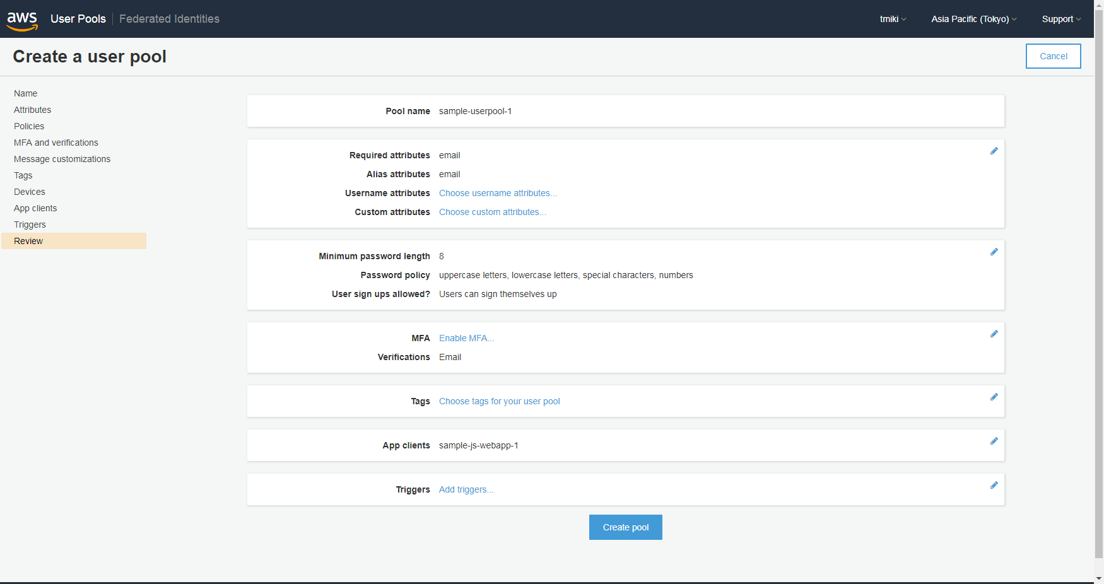Click the Create pool button

click(625, 527)
